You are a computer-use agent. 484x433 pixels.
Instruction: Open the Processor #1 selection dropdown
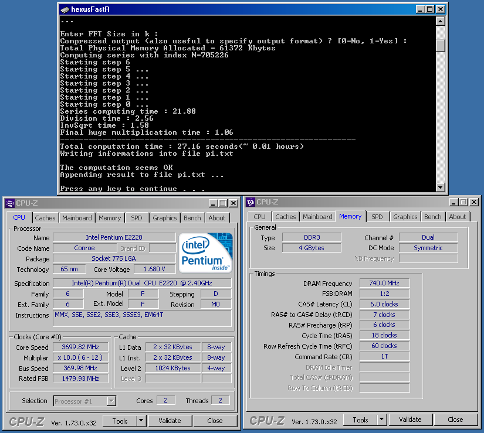pos(111,401)
